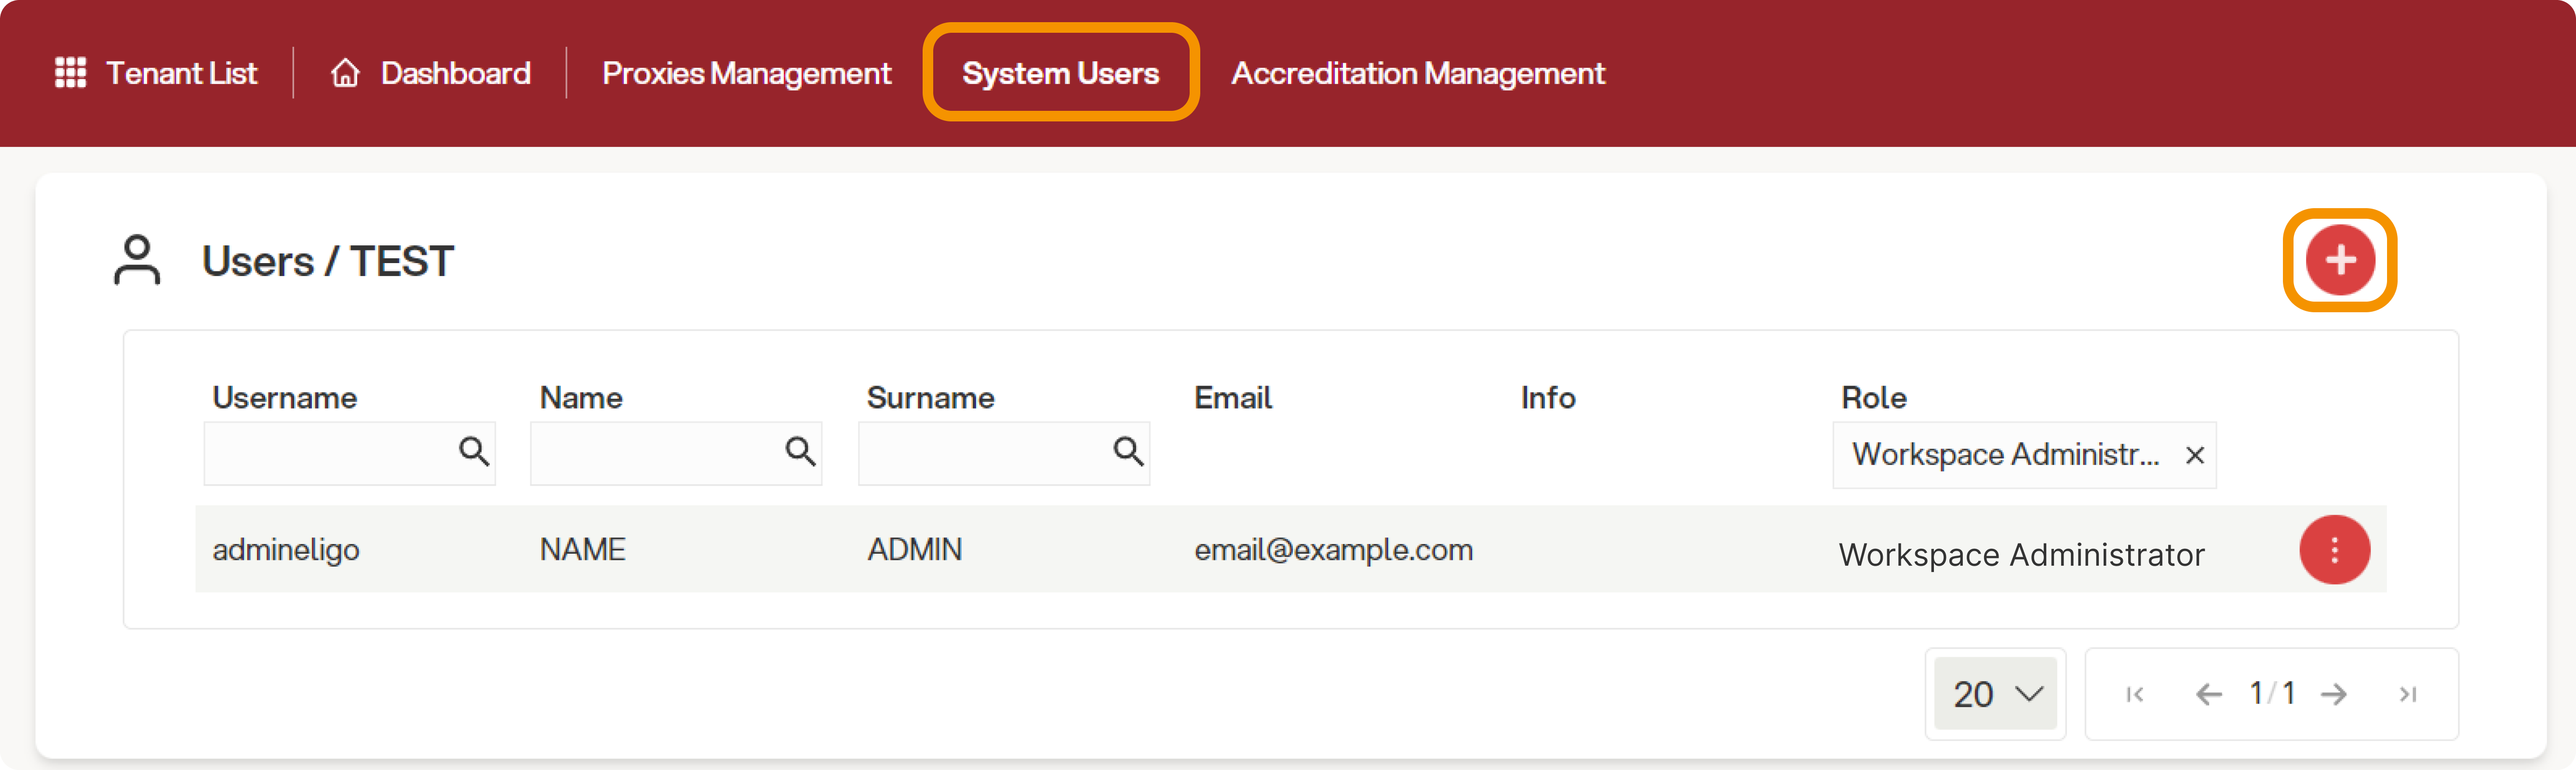The image size is (2576, 770).
Task: Go to the next page arrow
Action: point(2334,694)
